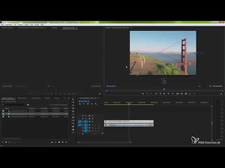
Task: Click the Program monitor blue timecode
Action: (111, 86)
